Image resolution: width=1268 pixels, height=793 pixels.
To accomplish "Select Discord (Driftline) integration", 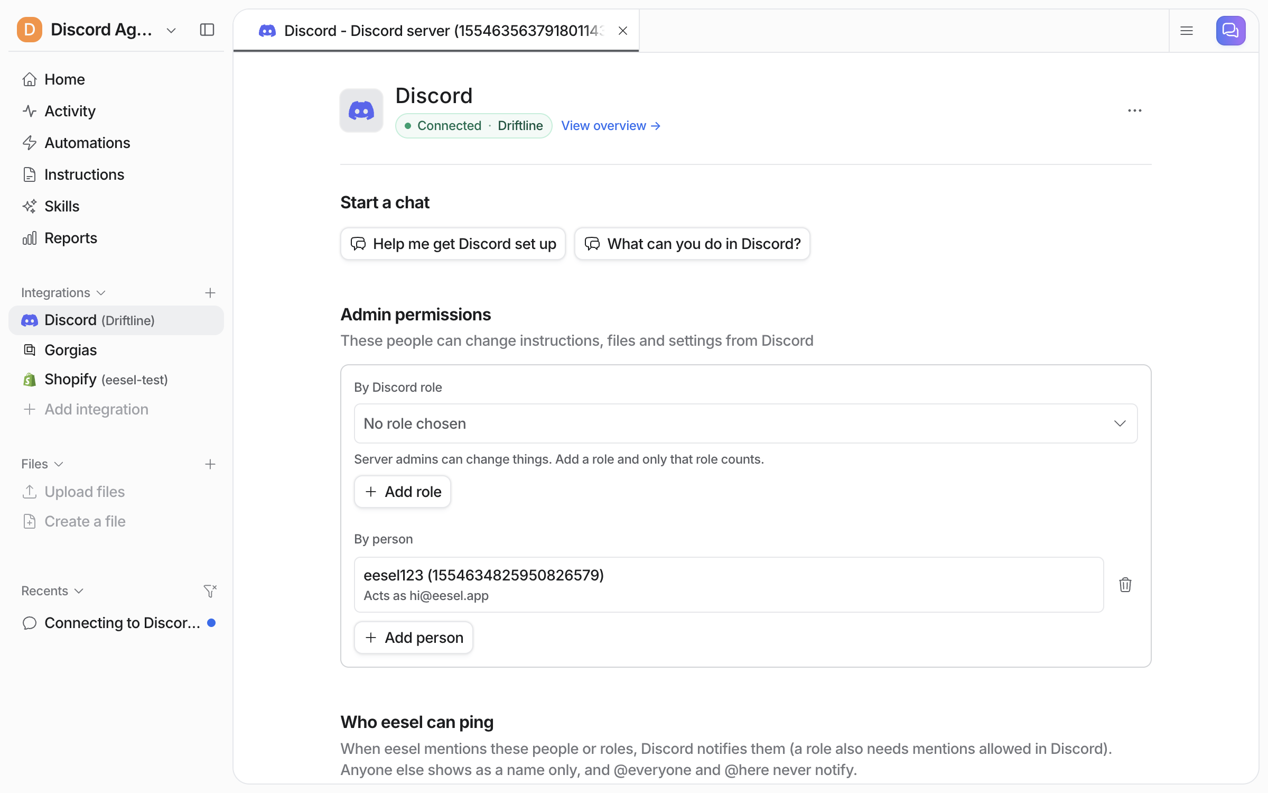I will (x=116, y=320).
